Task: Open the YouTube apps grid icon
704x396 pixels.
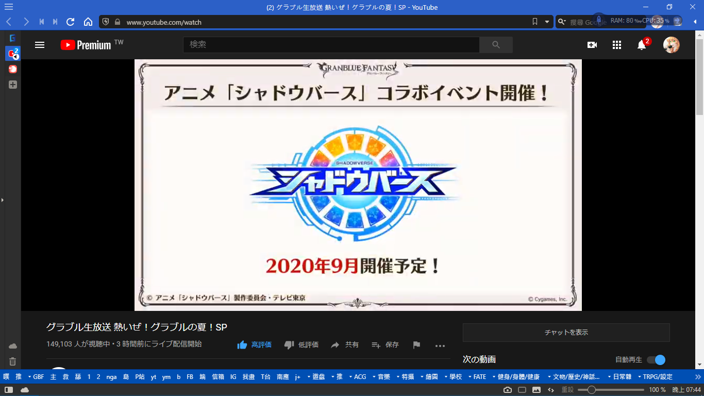Action: [617, 45]
